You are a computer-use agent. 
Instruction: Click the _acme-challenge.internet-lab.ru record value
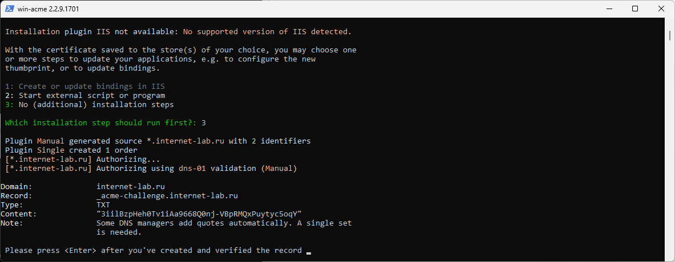pyautogui.click(x=167, y=196)
